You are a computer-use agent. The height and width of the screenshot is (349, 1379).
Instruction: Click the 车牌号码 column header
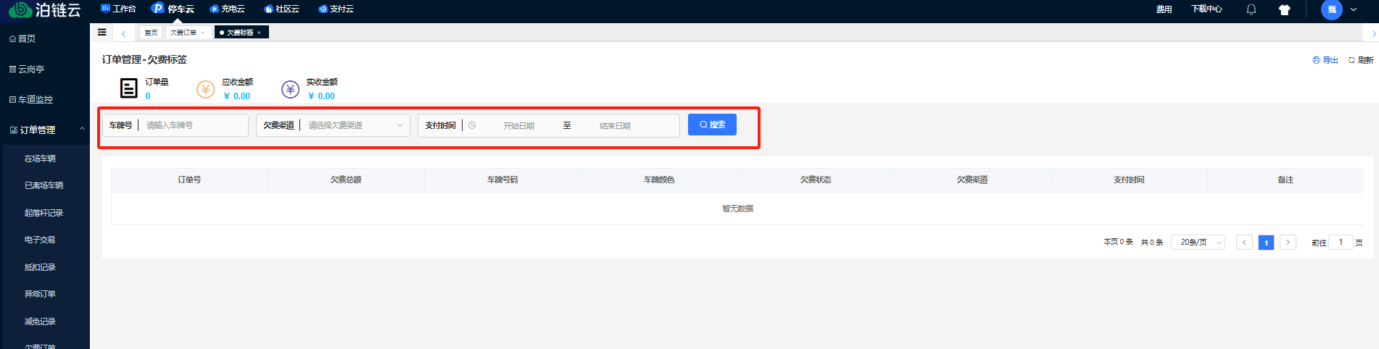pos(502,180)
